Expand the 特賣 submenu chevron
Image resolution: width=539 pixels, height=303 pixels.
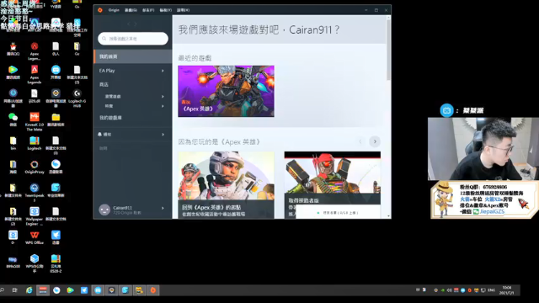163,106
